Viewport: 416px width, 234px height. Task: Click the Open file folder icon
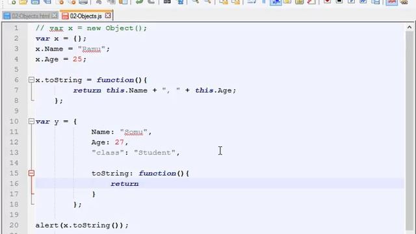pyautogui.click(x=23, y=2)
